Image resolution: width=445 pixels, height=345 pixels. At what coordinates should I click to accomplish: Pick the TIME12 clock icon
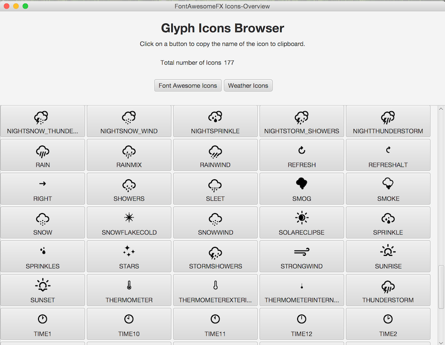(x=302, y=319)
